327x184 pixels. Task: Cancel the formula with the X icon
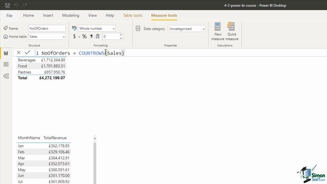(x=18, y=53)
